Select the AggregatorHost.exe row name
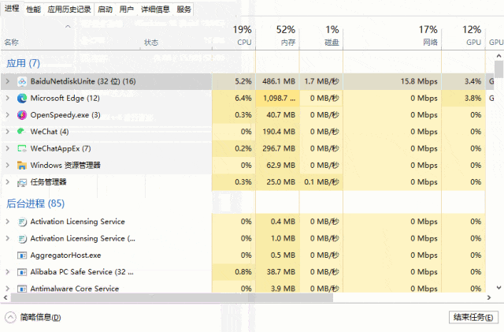This screenshot has width=504, height=332. pyautogui.click(x=65, y=256)
